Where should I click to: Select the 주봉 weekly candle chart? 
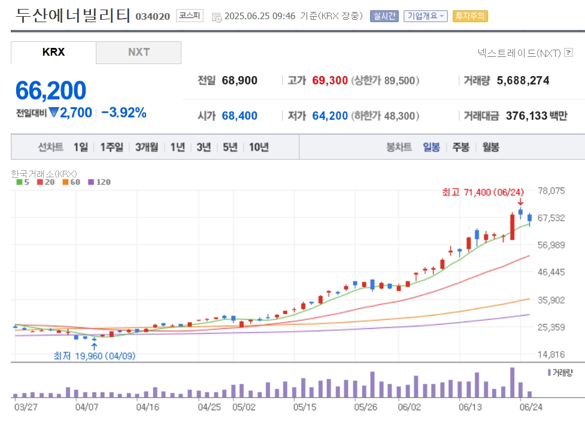(461, 147)
